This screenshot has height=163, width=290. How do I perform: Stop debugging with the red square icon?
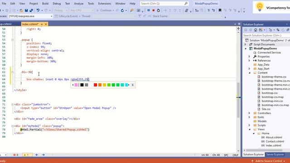[x=153, y=10]
